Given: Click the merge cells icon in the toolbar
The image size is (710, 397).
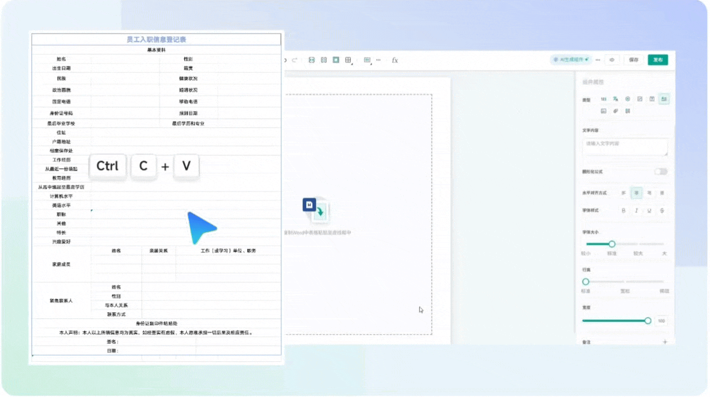Looking at the screenshot, I should coord(311,59).
